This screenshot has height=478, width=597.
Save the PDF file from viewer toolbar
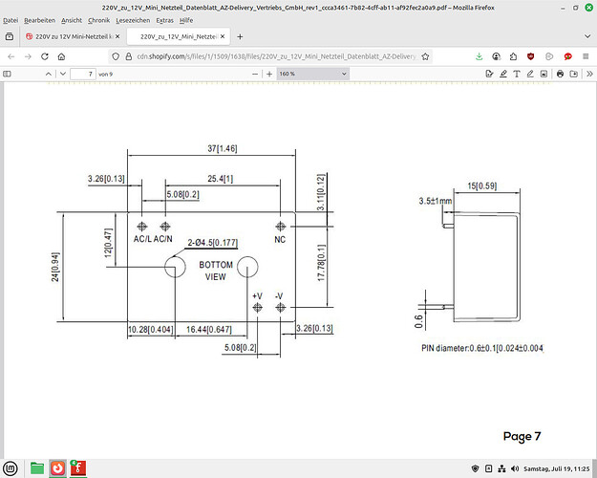pyautogui.click(x=572, y=74)
